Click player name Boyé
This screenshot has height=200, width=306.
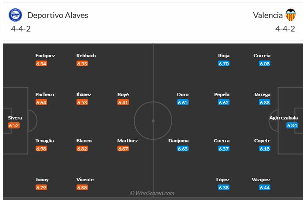pos(123,94)
